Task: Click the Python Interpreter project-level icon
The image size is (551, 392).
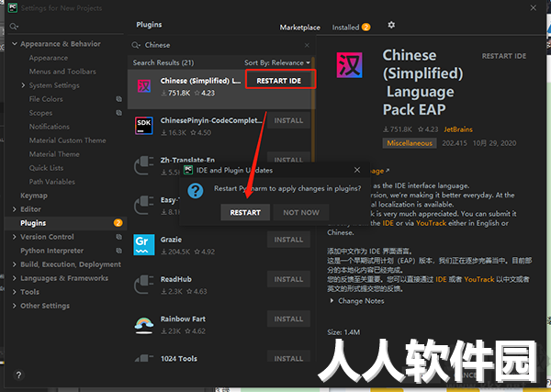Action: click(x=119, y=251)
